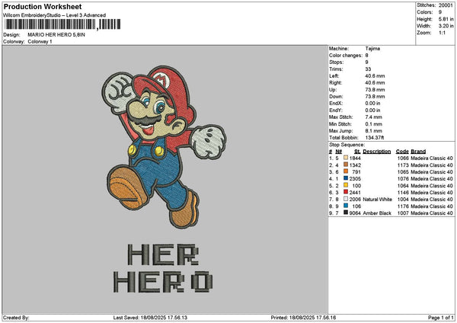Click the Max Jump value 8.1 mm
457x323 pixels.
(x=374, y=131)
